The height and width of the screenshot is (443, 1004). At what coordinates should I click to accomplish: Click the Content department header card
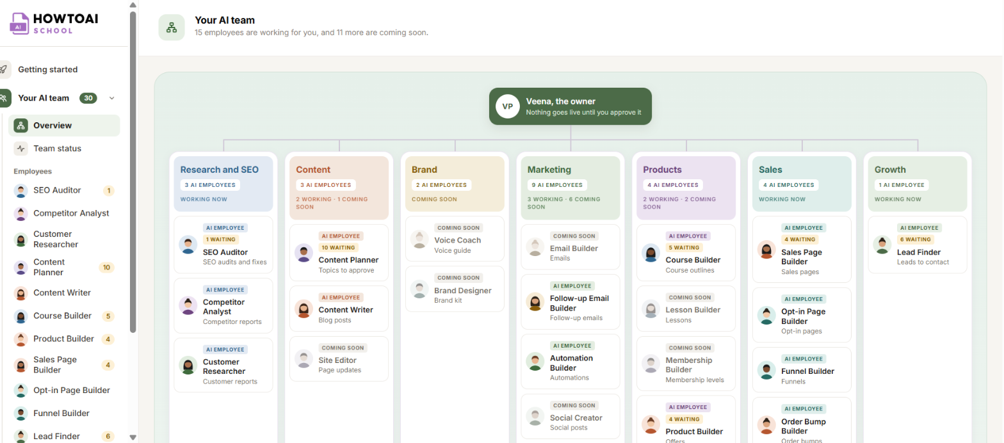click(x=339, y=188)
